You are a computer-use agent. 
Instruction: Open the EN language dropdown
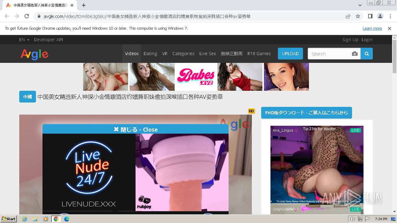click(x=24, y=40)
